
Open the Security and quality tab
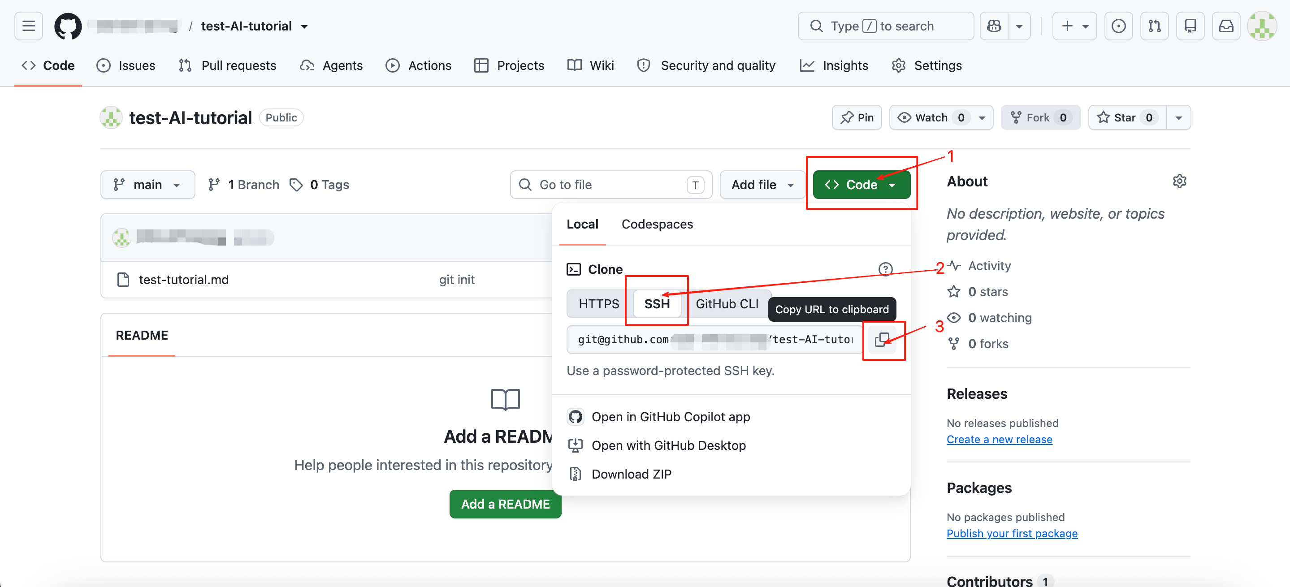(x=706, y=65)
